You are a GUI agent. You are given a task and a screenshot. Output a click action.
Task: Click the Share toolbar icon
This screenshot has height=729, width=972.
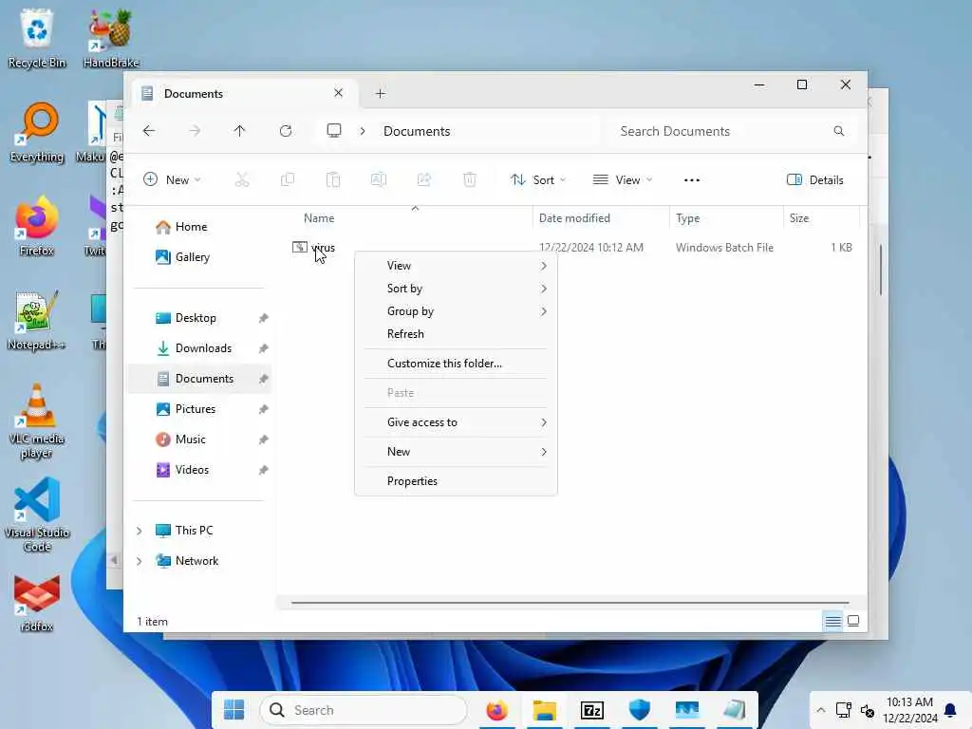coord(424,179)
